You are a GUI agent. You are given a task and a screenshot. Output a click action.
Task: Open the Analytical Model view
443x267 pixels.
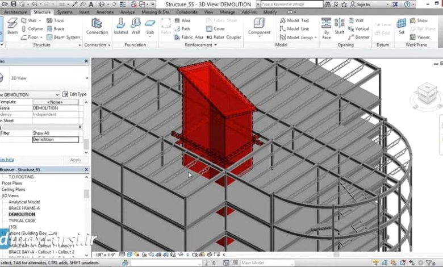(24, 202)
